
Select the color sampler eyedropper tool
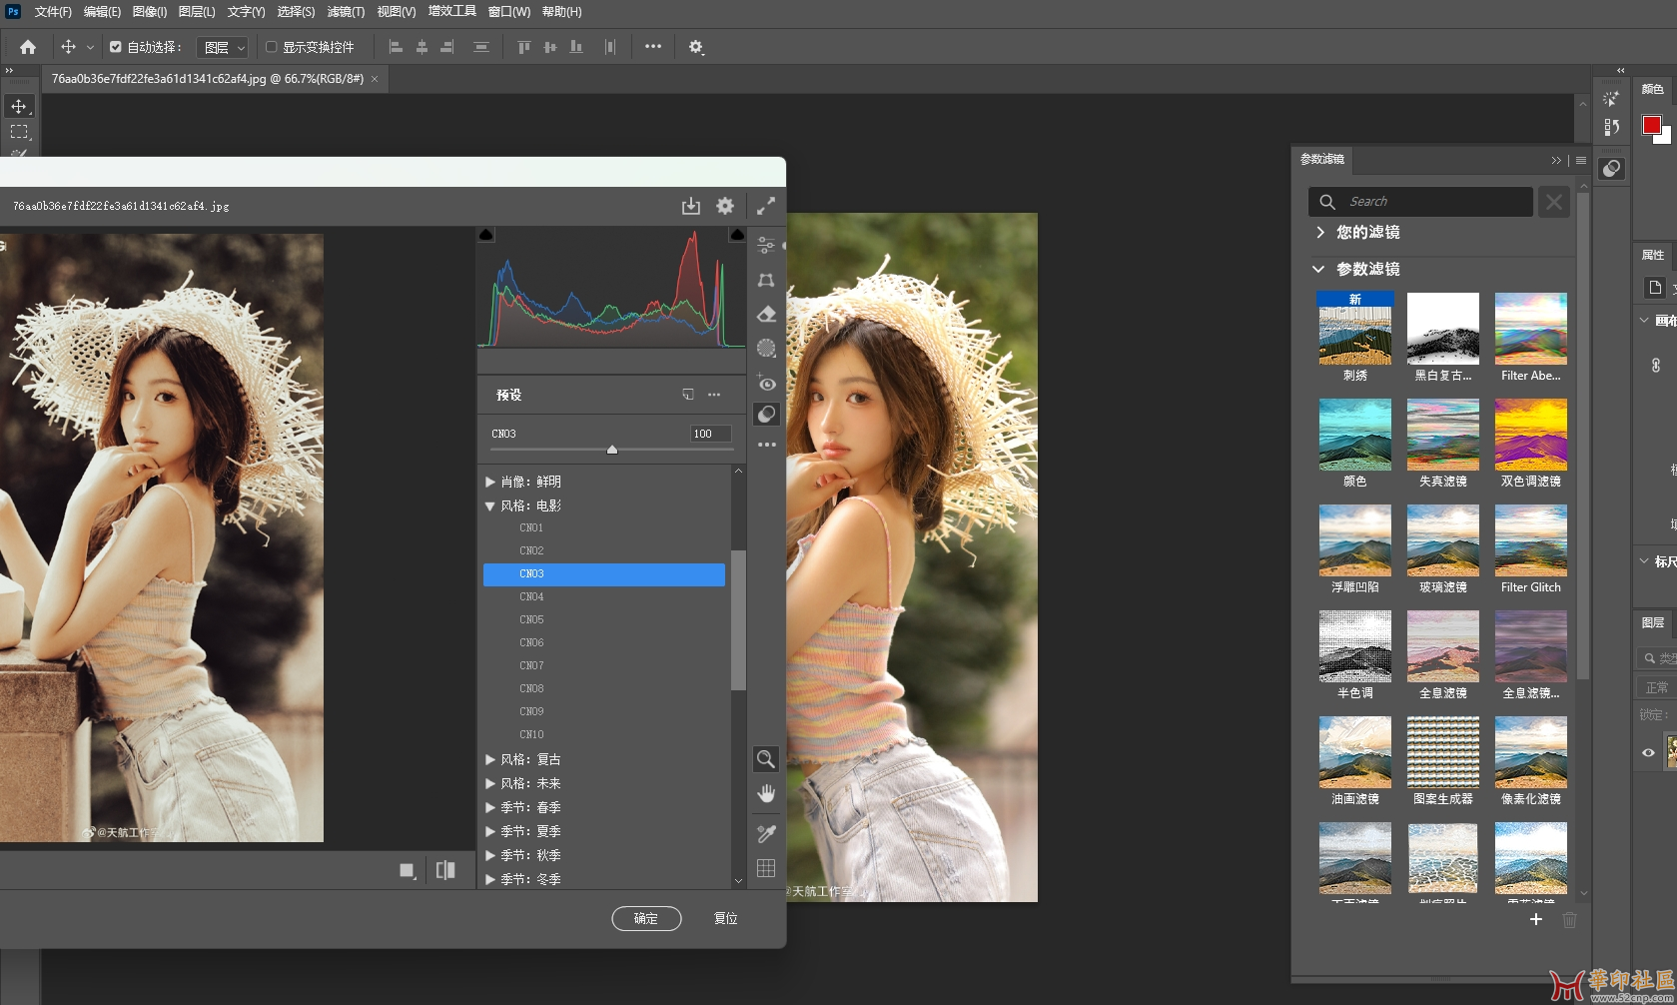(x=766, y=833)
